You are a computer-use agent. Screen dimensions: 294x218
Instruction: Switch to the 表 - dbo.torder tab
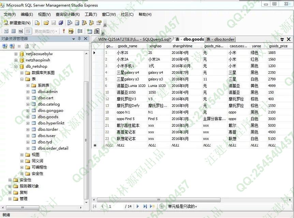click(x=220, y=39)
